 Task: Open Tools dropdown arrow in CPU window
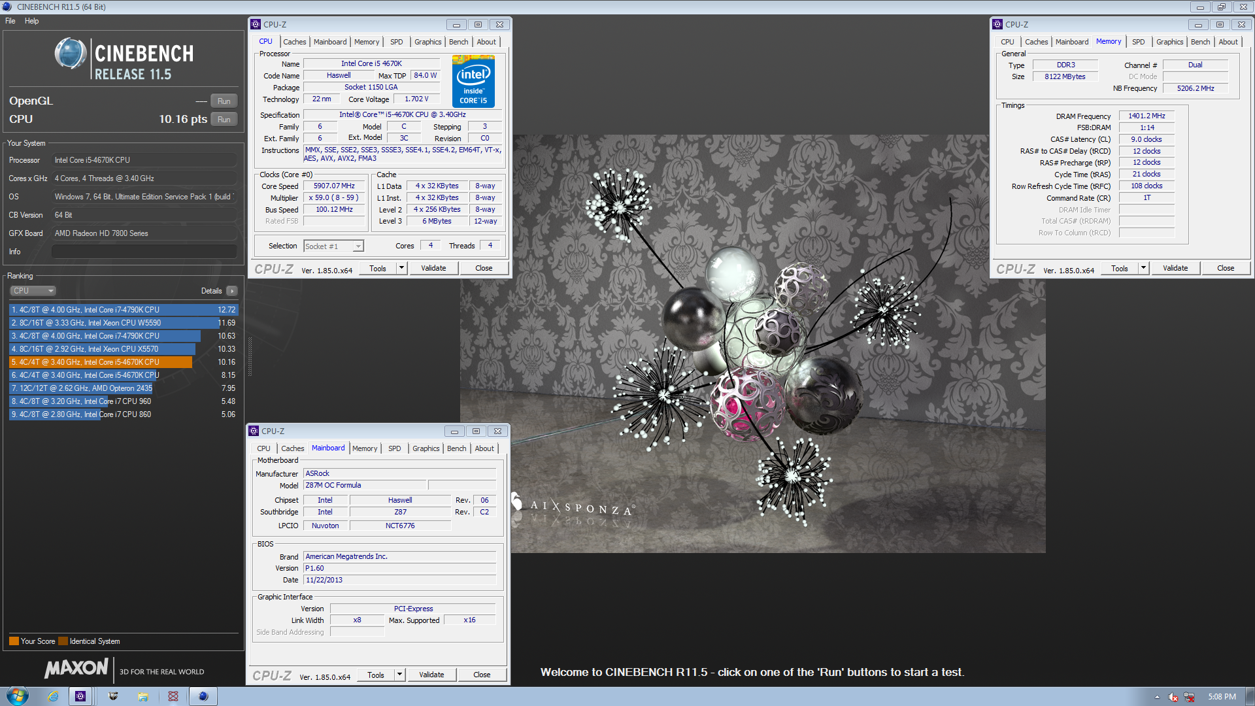401,268
